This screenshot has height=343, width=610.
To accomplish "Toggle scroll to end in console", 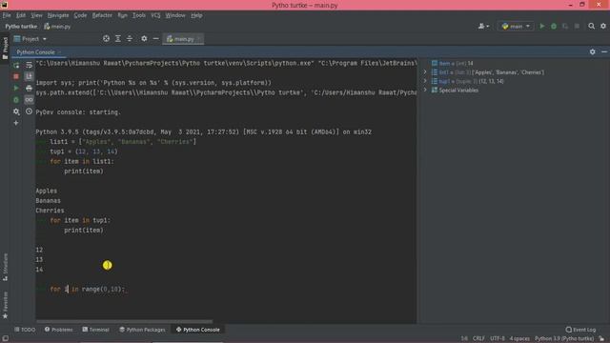I will pos(29,76).
